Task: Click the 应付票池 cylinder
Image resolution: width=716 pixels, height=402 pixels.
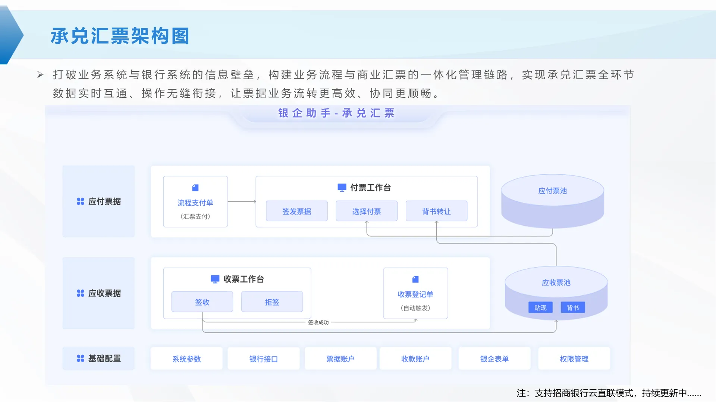Action: [x=553, y=201]
